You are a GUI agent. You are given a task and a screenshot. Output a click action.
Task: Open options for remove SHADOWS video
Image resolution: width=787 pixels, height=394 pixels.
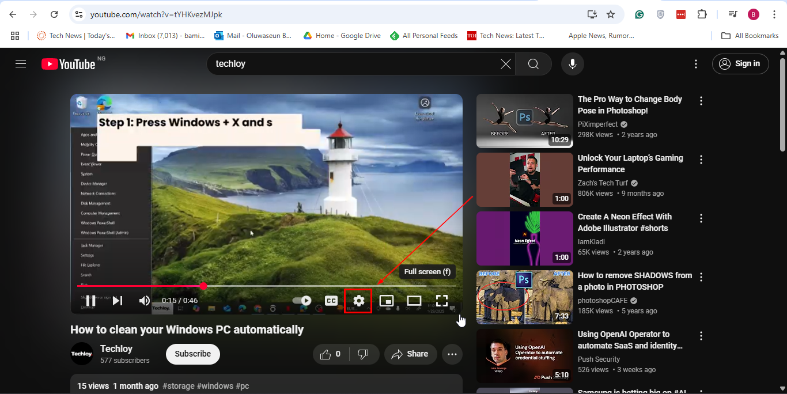[x=701, y=277]
